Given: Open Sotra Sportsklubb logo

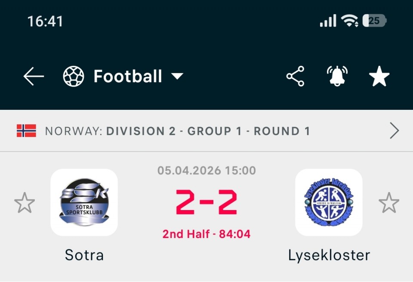Looking at the screenshot, I should (84, 202).
